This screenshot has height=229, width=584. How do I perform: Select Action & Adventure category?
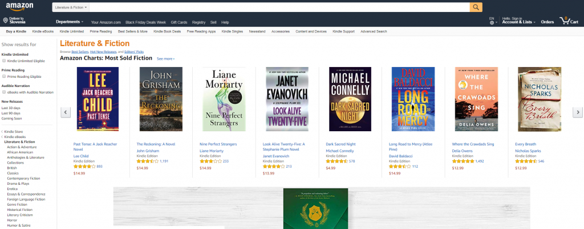(x=22, y=147)
